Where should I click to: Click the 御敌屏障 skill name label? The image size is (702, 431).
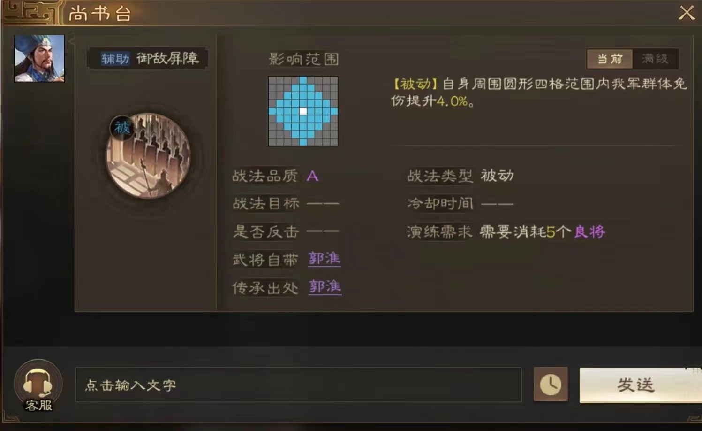click(x=167, y=59)
